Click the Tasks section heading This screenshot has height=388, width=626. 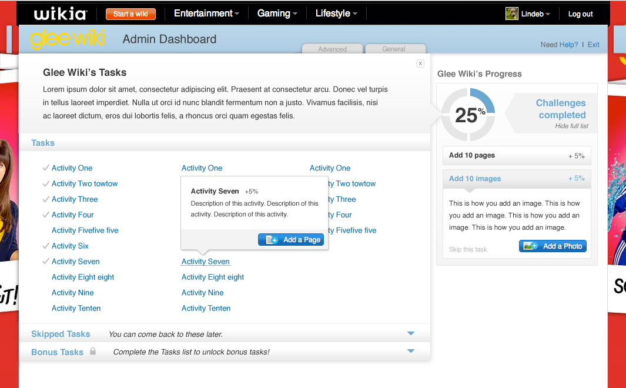pyautogui.click(x=43, y=143)
